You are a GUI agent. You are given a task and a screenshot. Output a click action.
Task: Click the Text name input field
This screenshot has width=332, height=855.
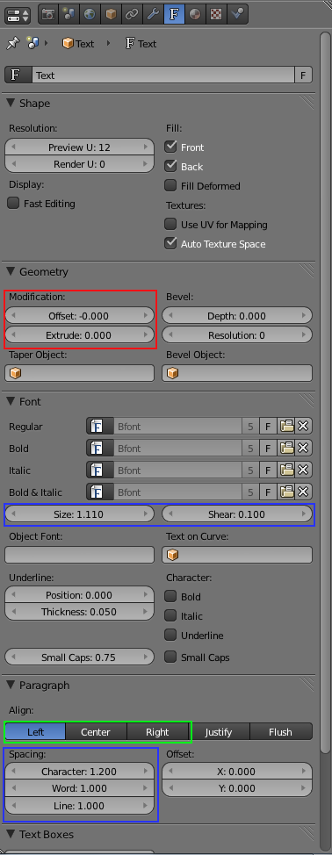point(163,75)
